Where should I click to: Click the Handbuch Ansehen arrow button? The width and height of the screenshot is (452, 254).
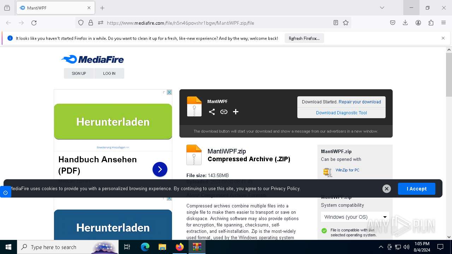click(x=160, y=169)
